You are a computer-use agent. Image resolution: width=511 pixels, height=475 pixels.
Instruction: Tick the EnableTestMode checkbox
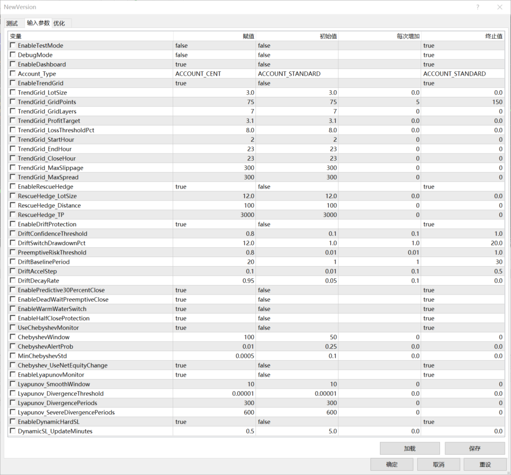click(x=13, y=45)
